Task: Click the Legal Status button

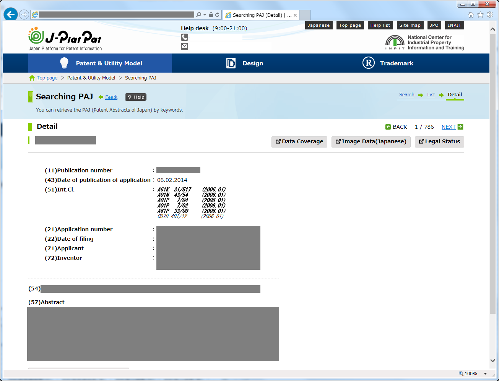Action: coord(439,142)
